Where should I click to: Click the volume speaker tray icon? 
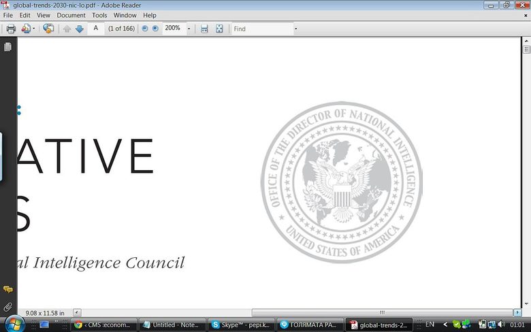(501, 325)
